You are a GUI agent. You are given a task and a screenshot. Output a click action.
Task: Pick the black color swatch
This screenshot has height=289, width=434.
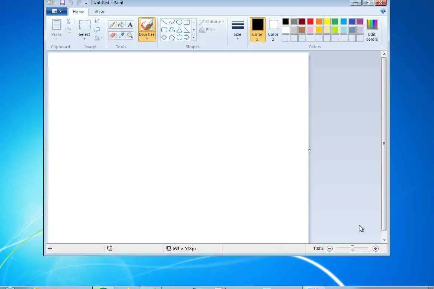click(x=285, y=22)
